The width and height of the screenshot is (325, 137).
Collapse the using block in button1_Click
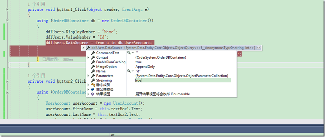pos(8,20)
